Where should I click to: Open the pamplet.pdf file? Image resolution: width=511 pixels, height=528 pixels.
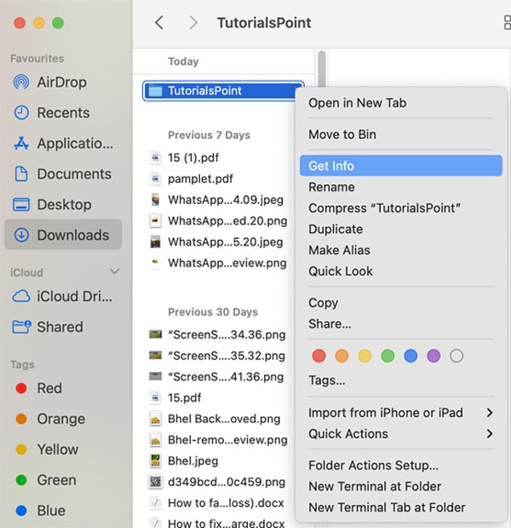click(x=200, y=178)
